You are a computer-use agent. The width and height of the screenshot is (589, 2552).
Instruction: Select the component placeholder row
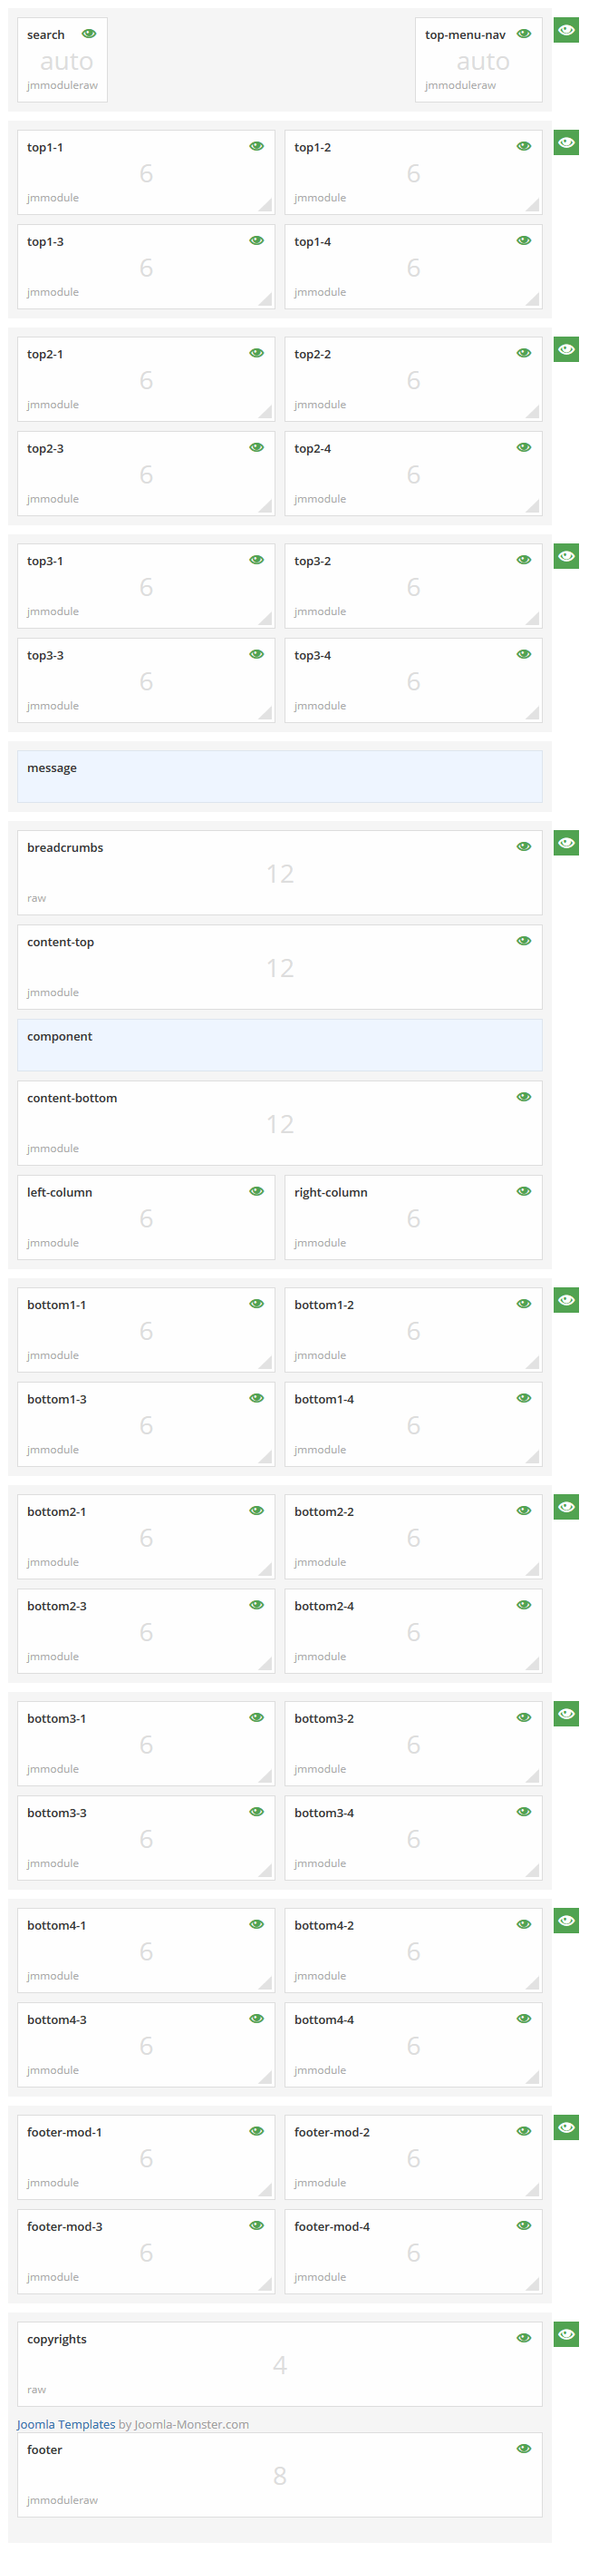point(279,1035)
